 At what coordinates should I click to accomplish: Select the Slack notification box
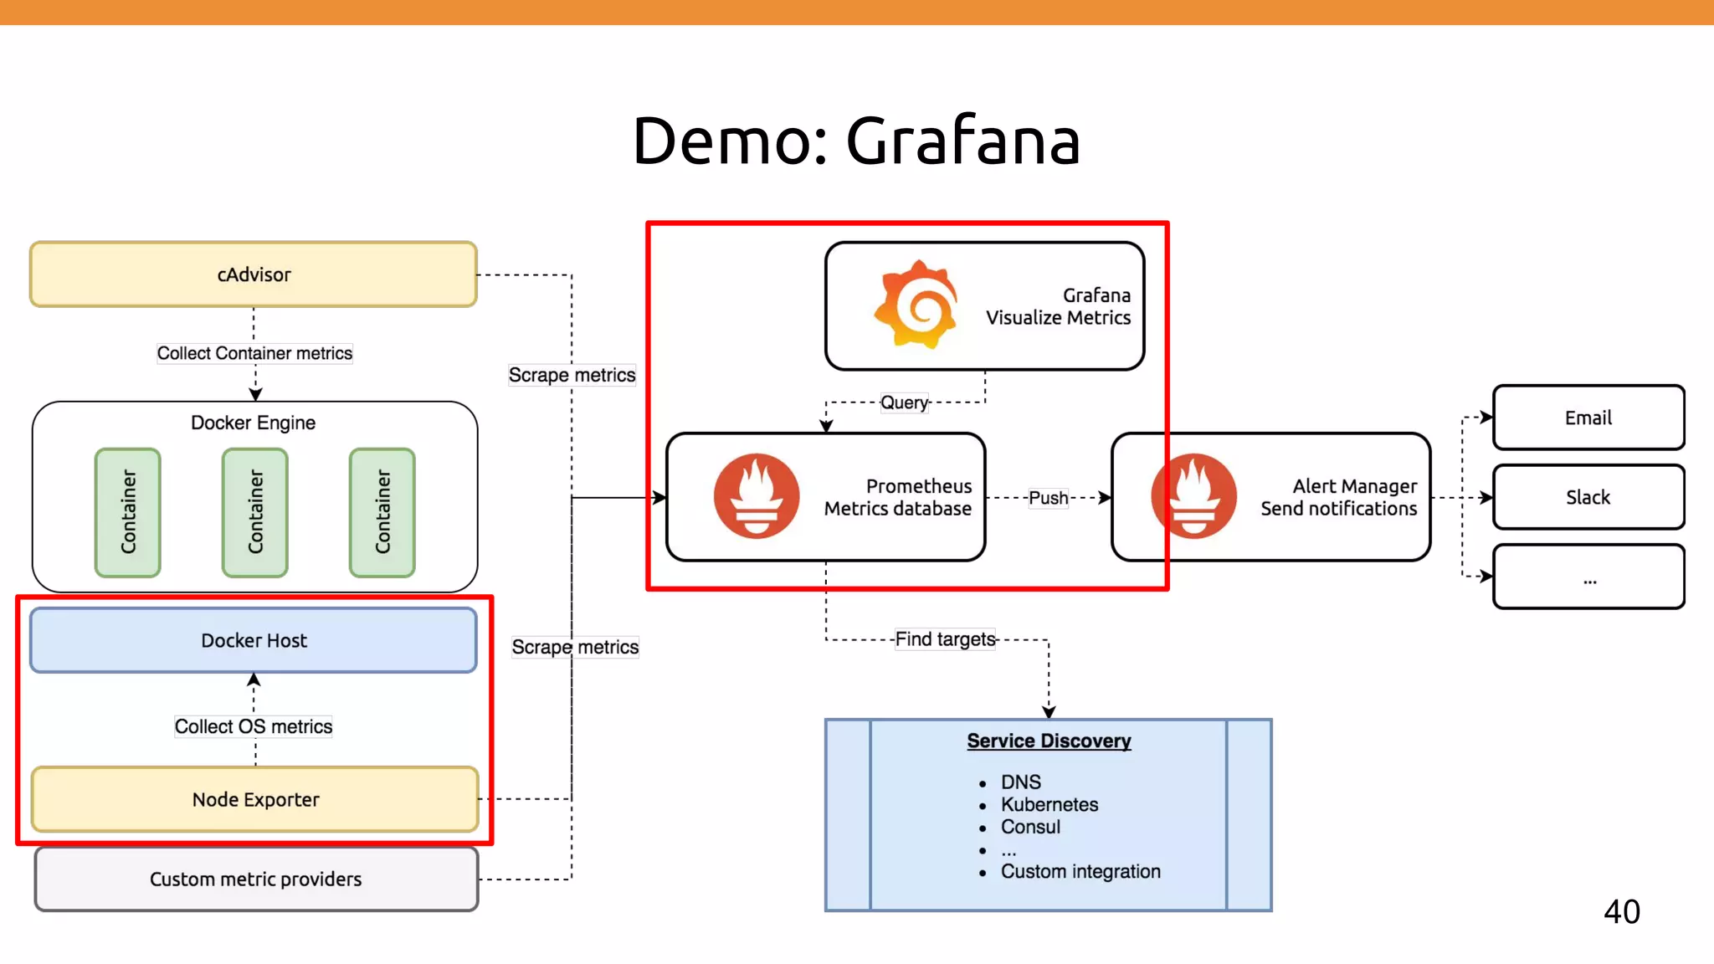1588,497
